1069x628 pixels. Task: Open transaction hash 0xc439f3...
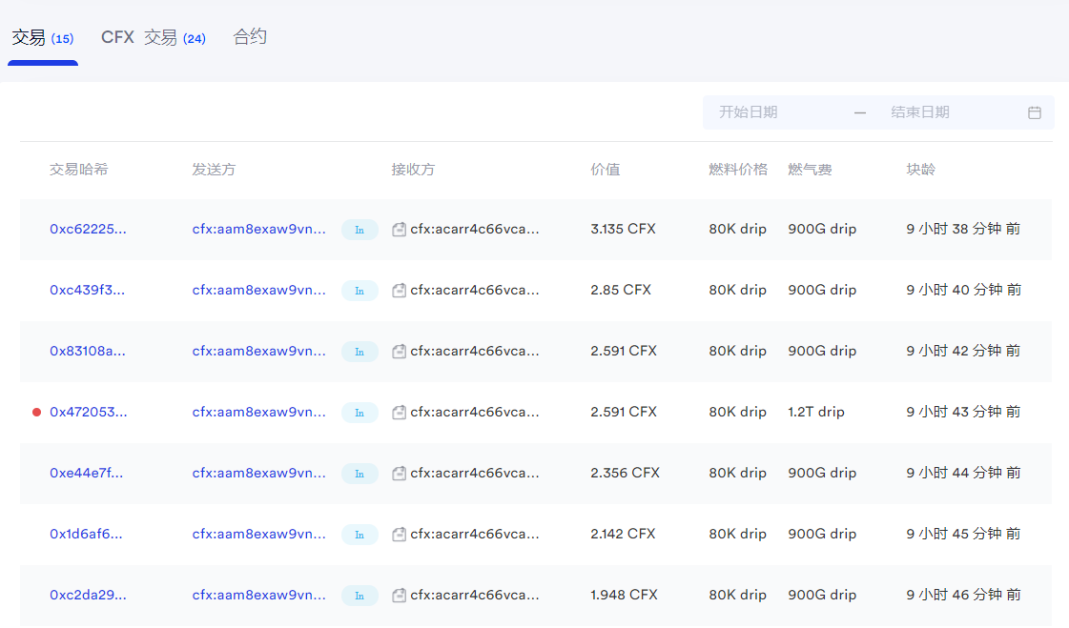[88, 290]
